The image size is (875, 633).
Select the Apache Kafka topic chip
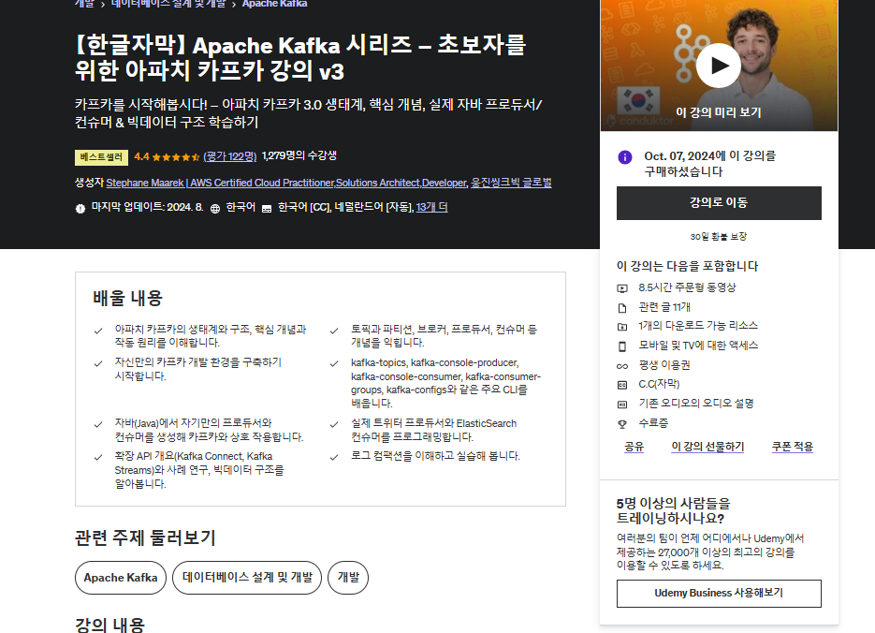click(121, 578)
